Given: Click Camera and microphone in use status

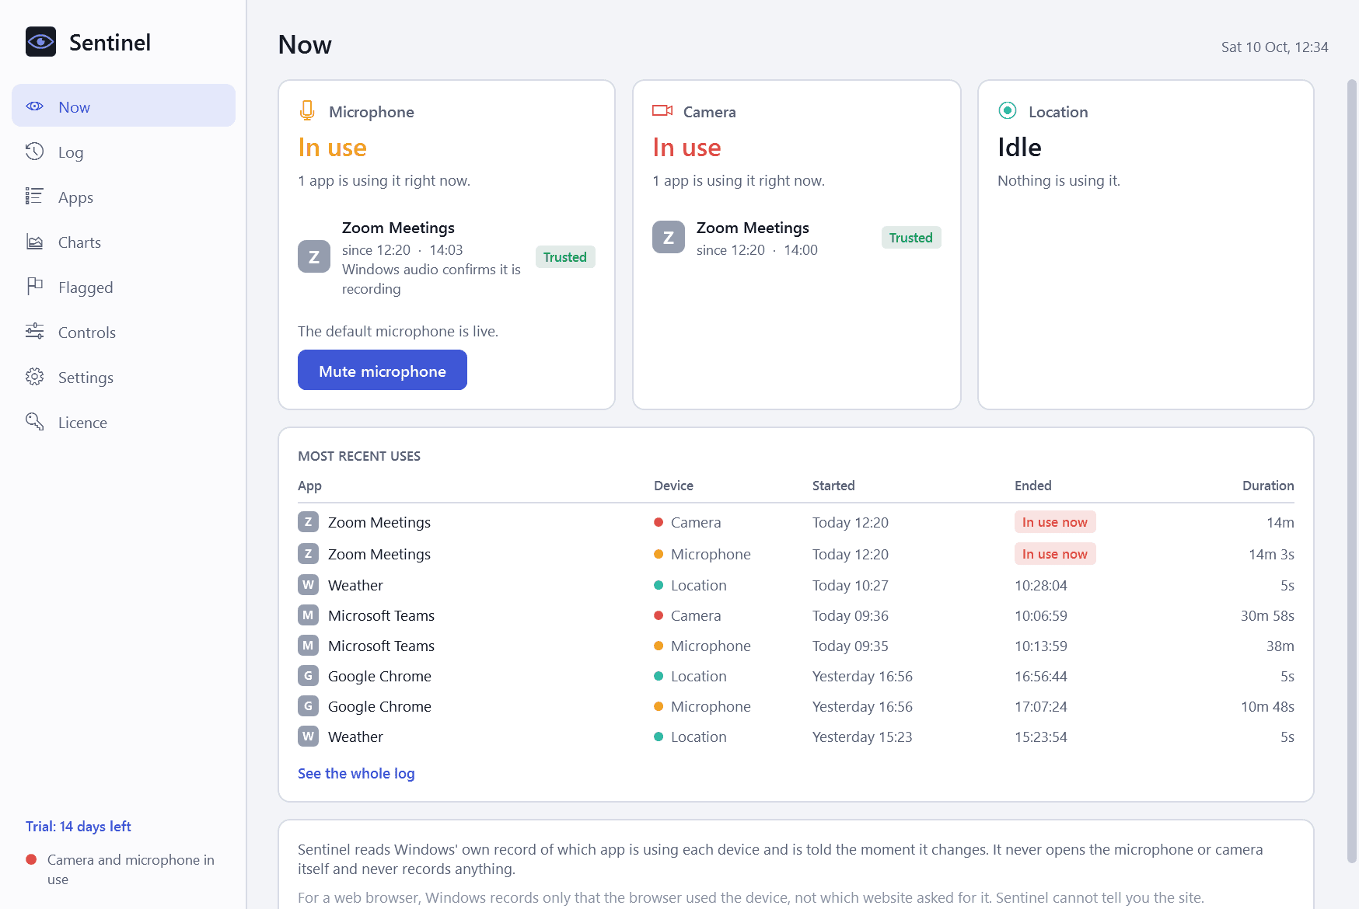Looking at the screenshot, I should [121, 869].
